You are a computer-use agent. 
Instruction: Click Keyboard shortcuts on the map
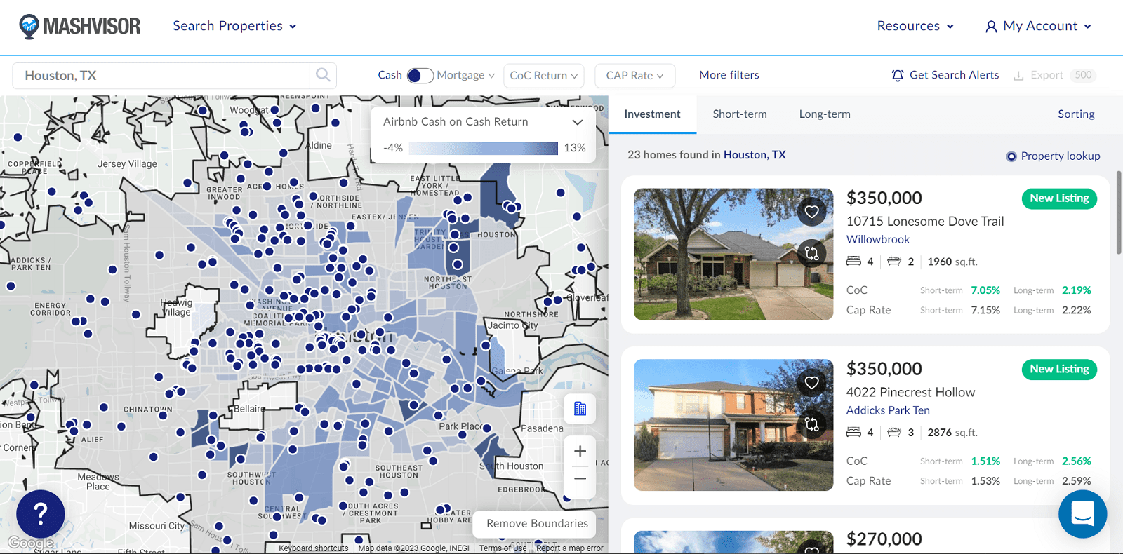click(313, 548)
